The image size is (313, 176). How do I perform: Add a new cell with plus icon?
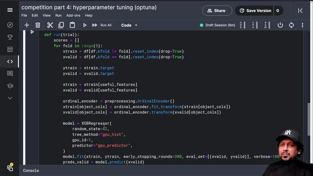click(x=26, y=25)
